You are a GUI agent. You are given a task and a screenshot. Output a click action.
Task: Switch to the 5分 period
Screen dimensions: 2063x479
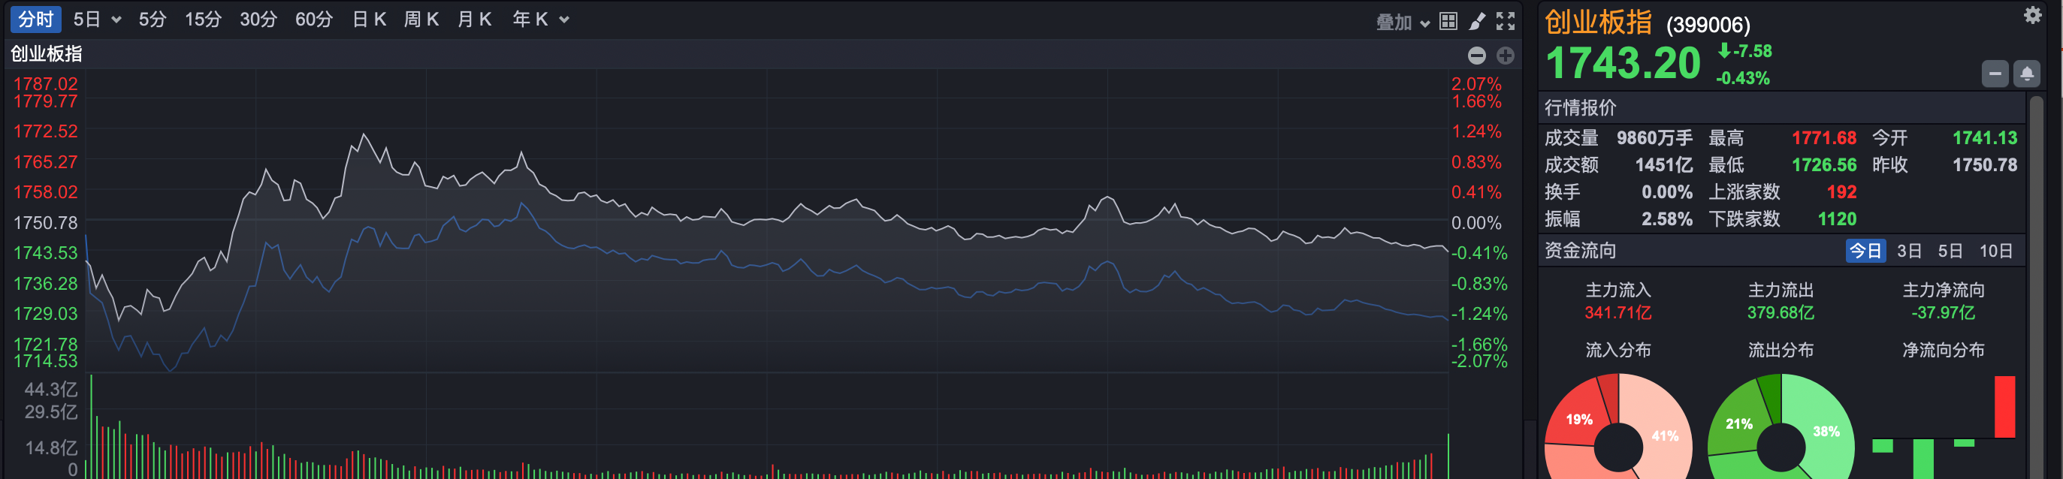(x=153, y=20)
